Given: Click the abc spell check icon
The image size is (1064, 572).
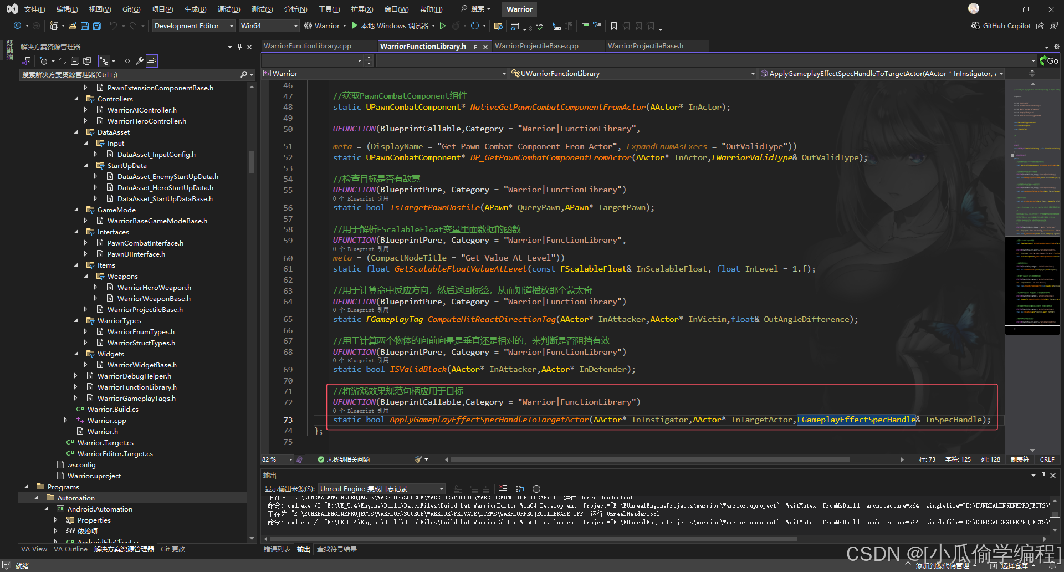Looking at the screenshot, I should 539,25.
